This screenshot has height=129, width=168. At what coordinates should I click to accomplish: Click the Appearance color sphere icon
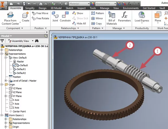pos(92,4)
